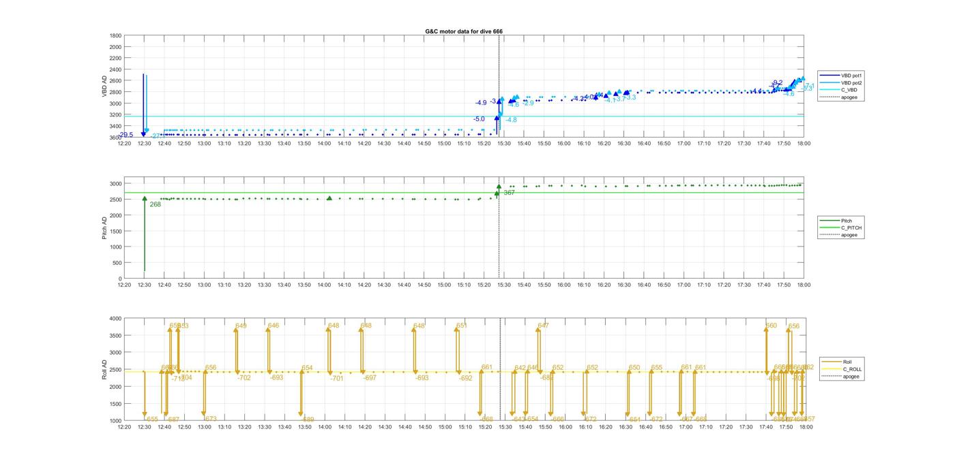Click the '-697' roll label
955x472 pixels.
click(370, 378)
